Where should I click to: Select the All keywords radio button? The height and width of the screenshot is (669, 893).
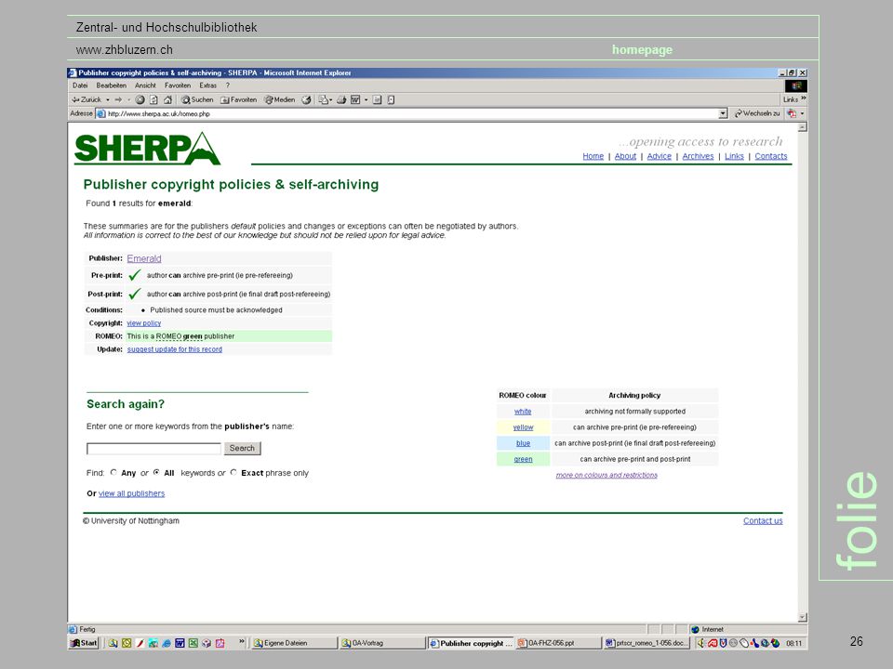click(156, 472)
